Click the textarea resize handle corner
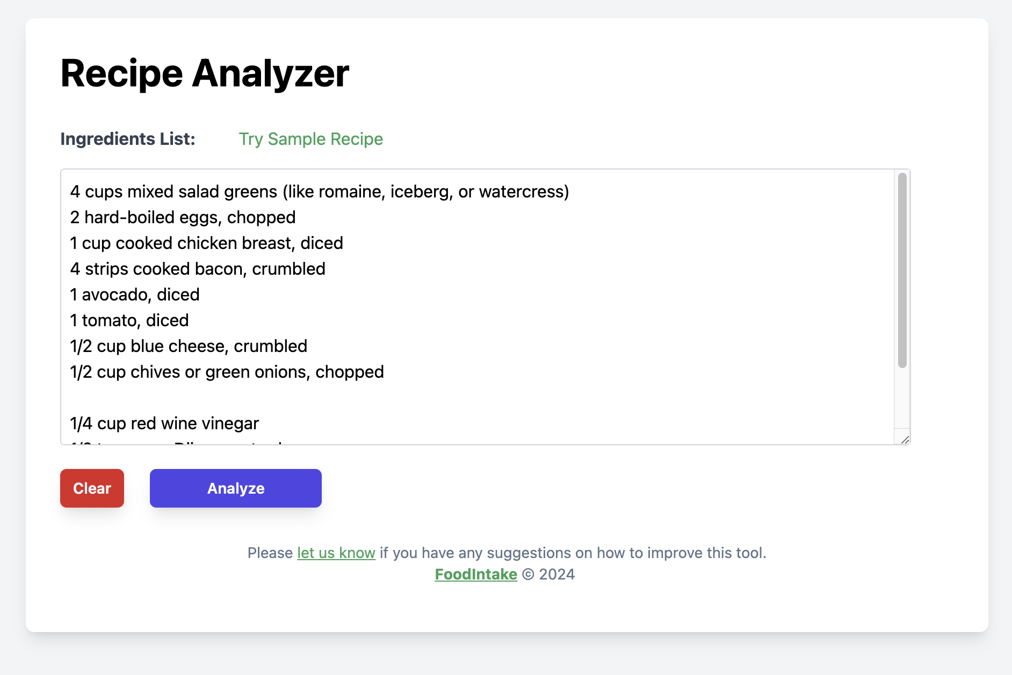The image size is (1012, 675). pos(905,440)
